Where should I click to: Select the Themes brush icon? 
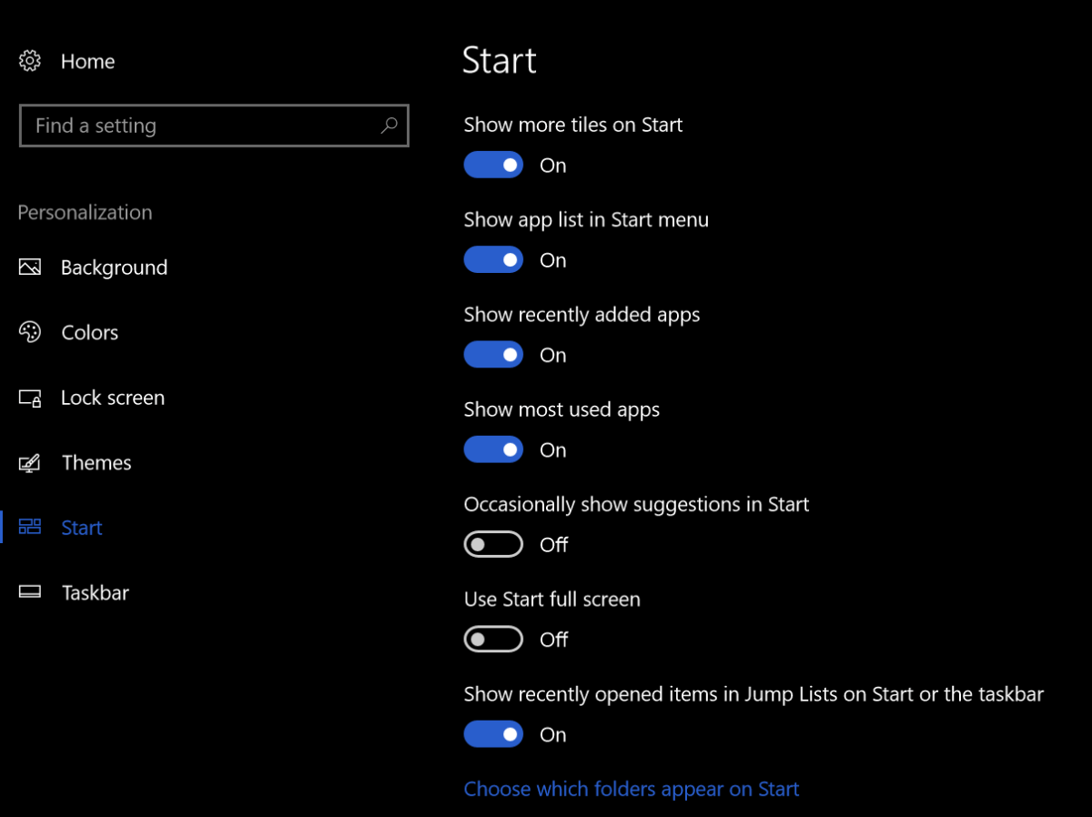30,462
